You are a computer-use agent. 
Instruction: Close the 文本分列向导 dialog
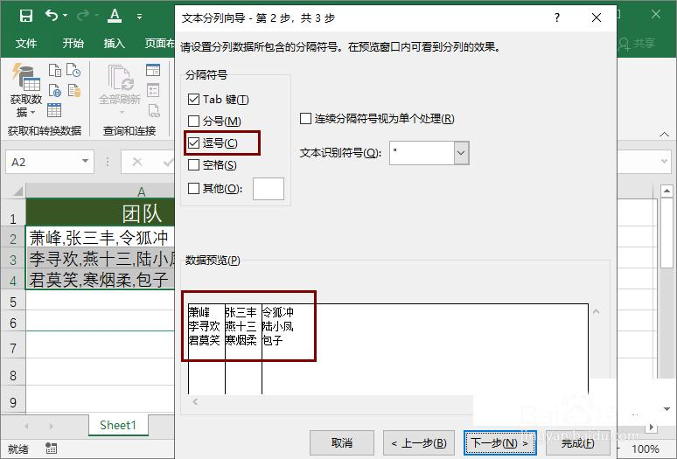pyautogui.click(x=597, y=17)
